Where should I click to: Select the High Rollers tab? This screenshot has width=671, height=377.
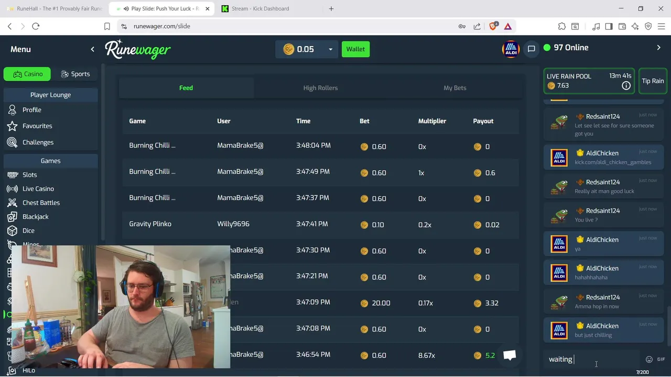click(320, 88)
